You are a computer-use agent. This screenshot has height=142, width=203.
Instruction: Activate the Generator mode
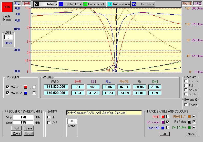[143, 4]
